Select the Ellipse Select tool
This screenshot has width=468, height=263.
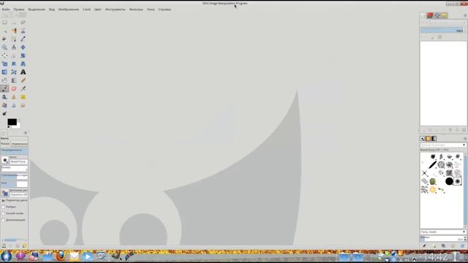pyautogui.click(x=14, y=23)
